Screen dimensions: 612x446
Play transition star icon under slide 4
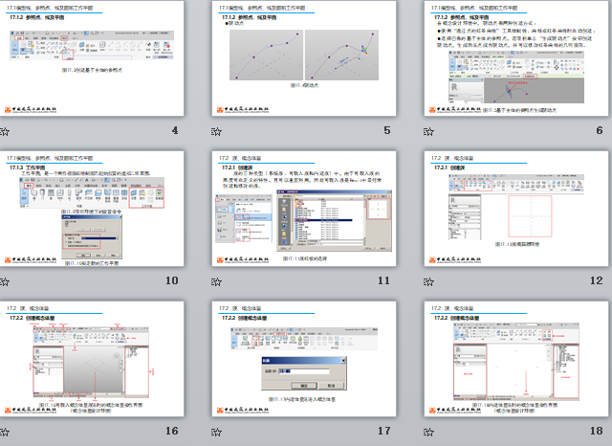[4, 132]
